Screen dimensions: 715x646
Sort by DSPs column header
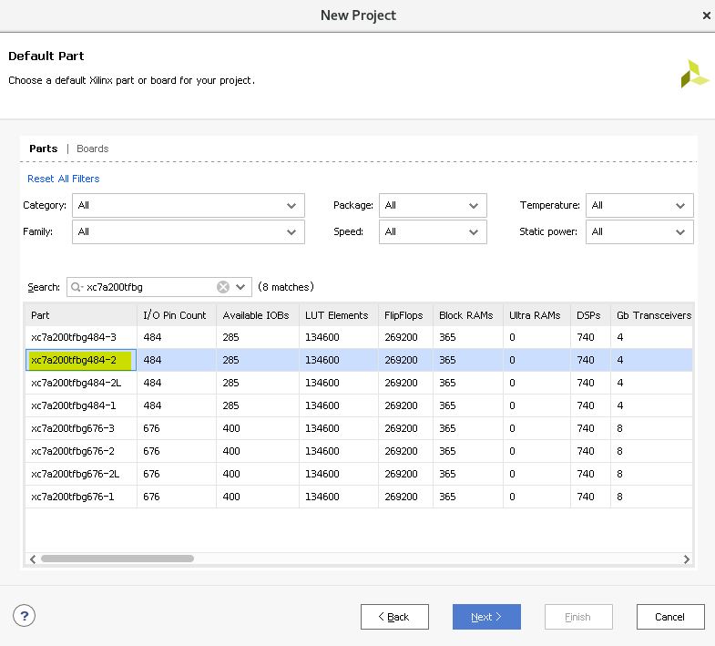click(590, 315)
